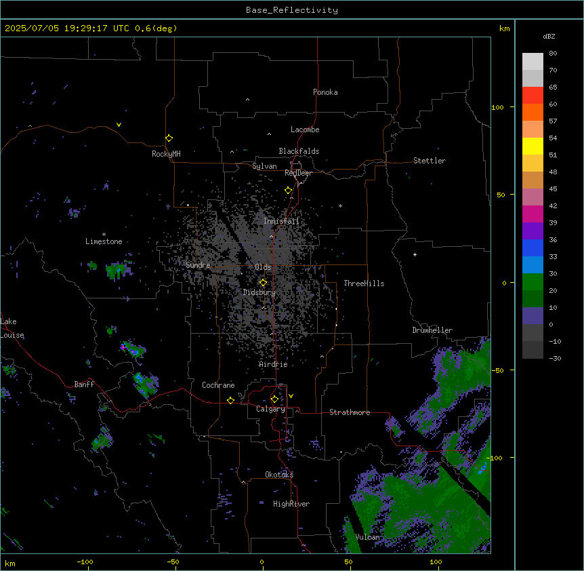Click yellow v marker east of Calgary diamond
The image size is (584, 571).
pos(291,396)
